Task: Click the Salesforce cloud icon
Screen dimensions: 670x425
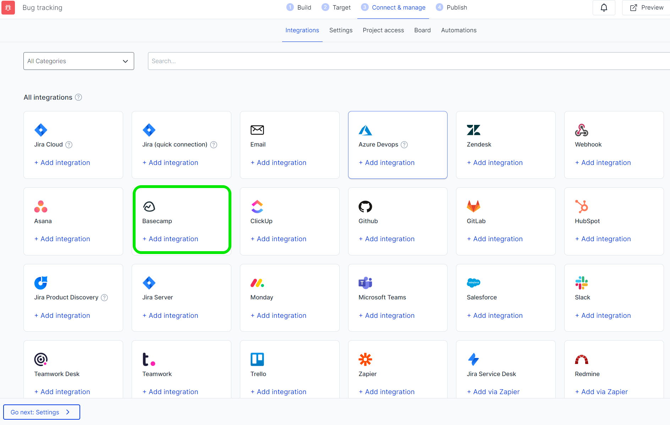Action: coord(473,283)
